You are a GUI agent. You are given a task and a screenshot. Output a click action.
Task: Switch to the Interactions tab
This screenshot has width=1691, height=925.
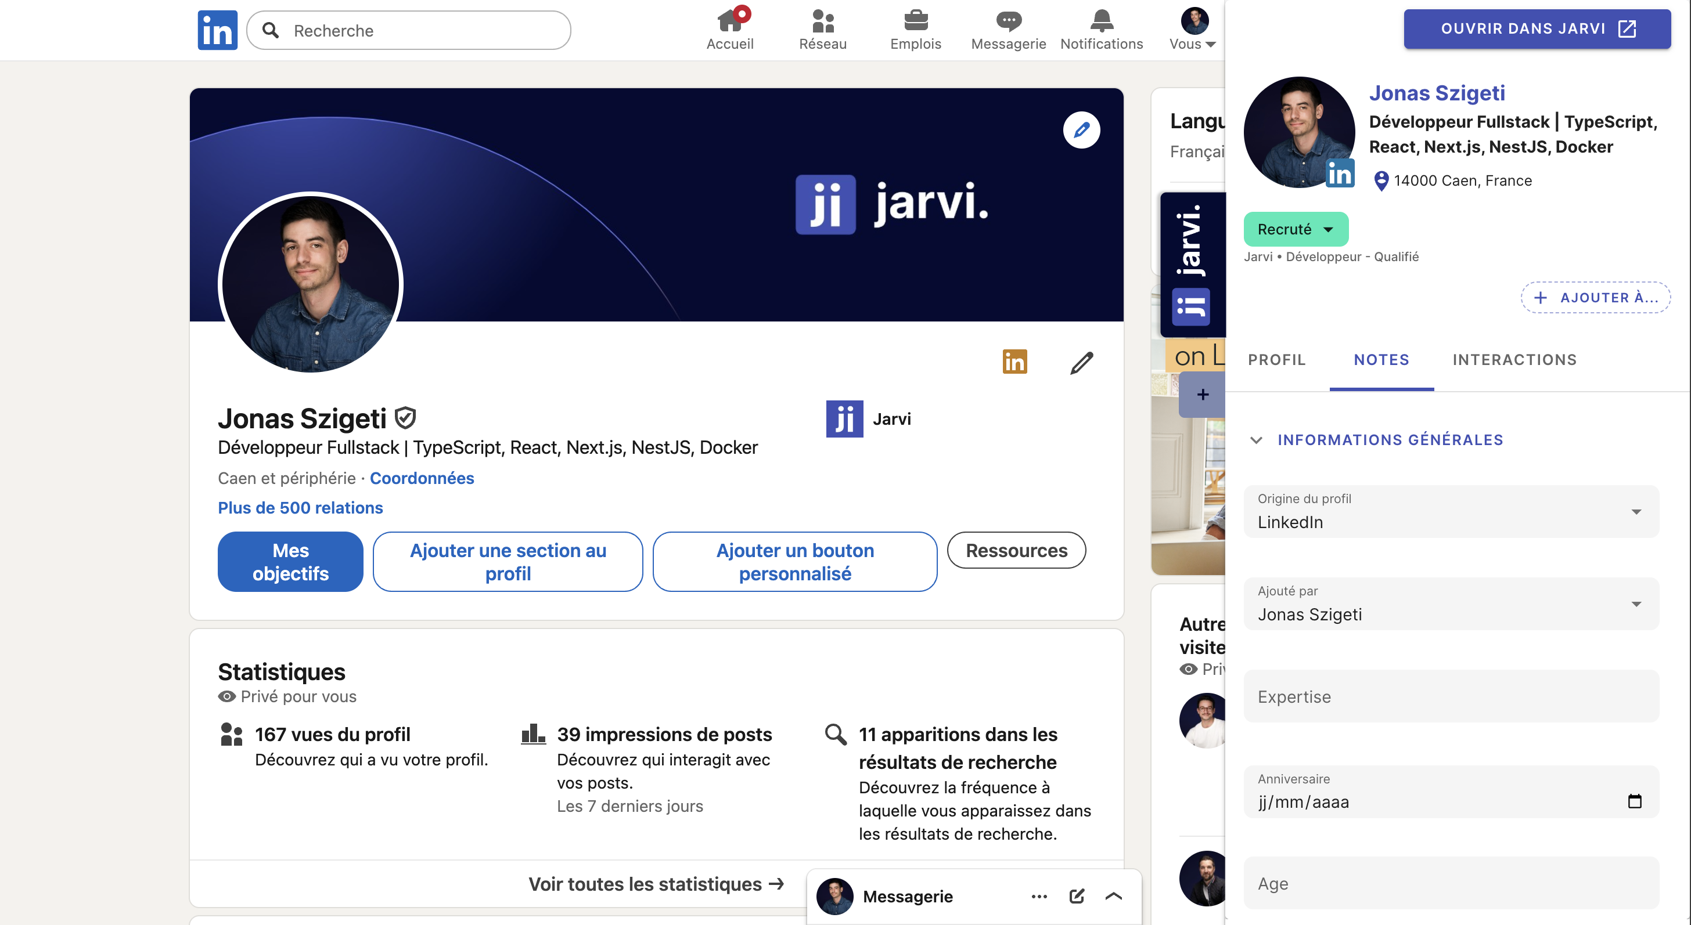click(x=1514, y=360)
